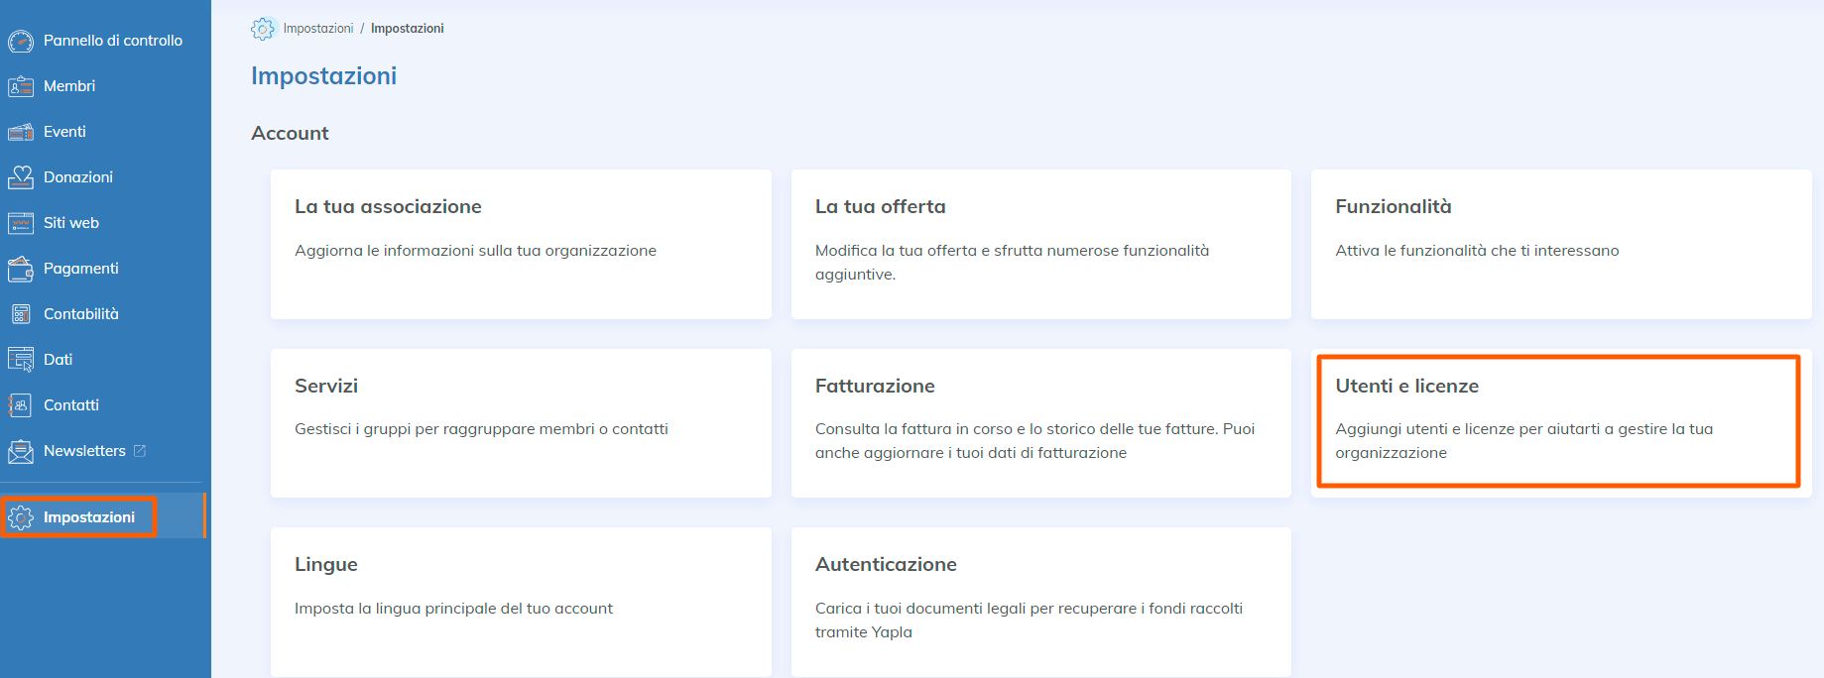Select Impostazioni in the sidebar
1824x678 pixels.
tap(88, 517)
